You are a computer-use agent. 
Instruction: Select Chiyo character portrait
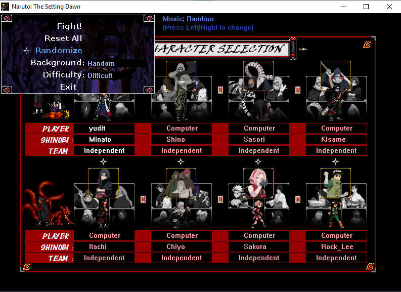181,183
